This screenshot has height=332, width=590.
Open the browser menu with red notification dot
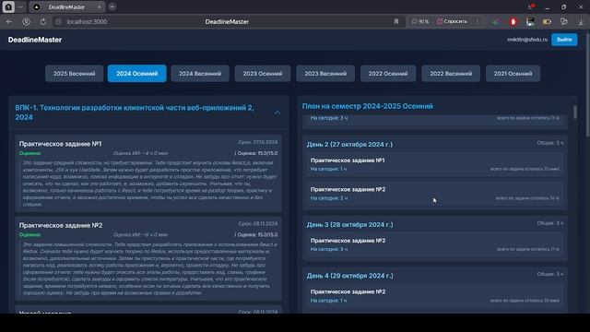click(531, 6)
